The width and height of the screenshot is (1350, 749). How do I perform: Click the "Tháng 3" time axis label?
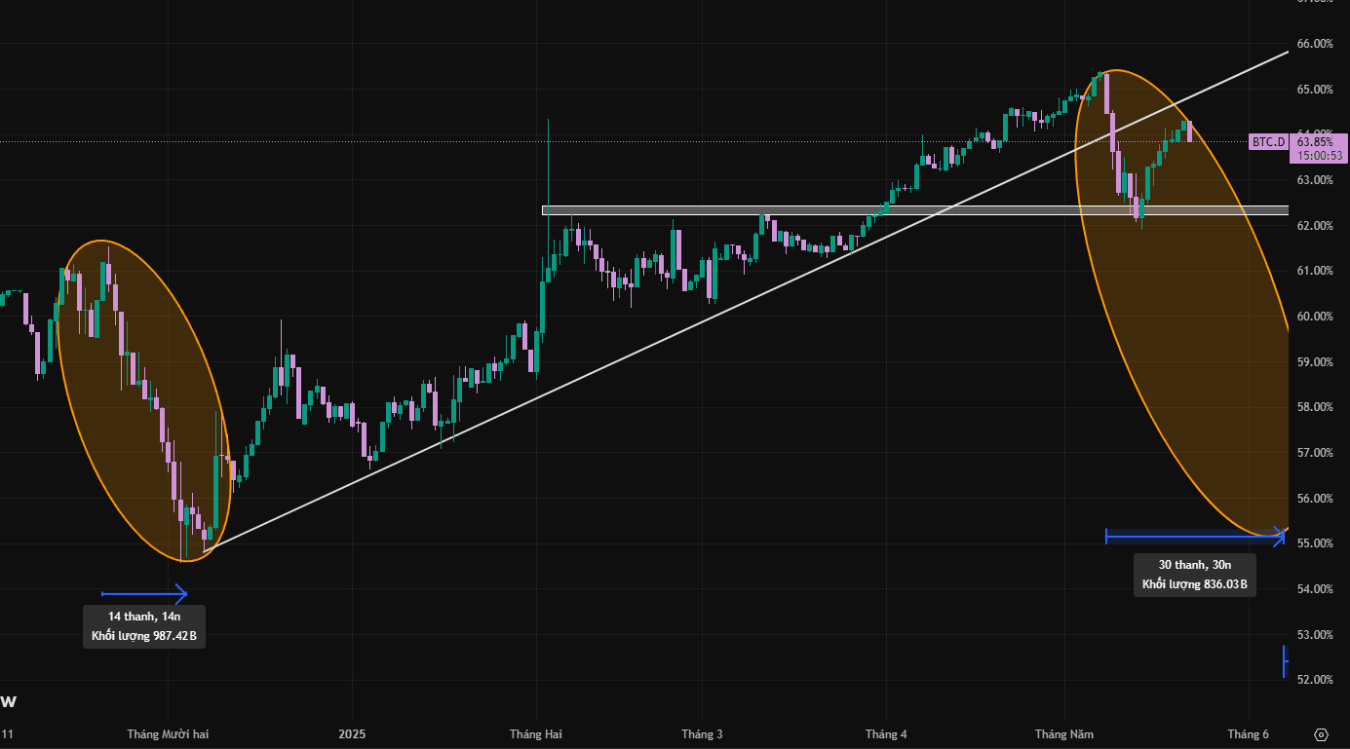tap(702, 734)
